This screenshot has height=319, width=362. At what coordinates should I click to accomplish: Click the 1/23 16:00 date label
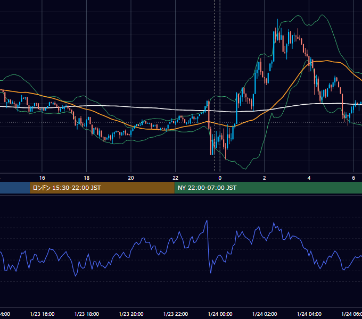[x=42, y=314]
